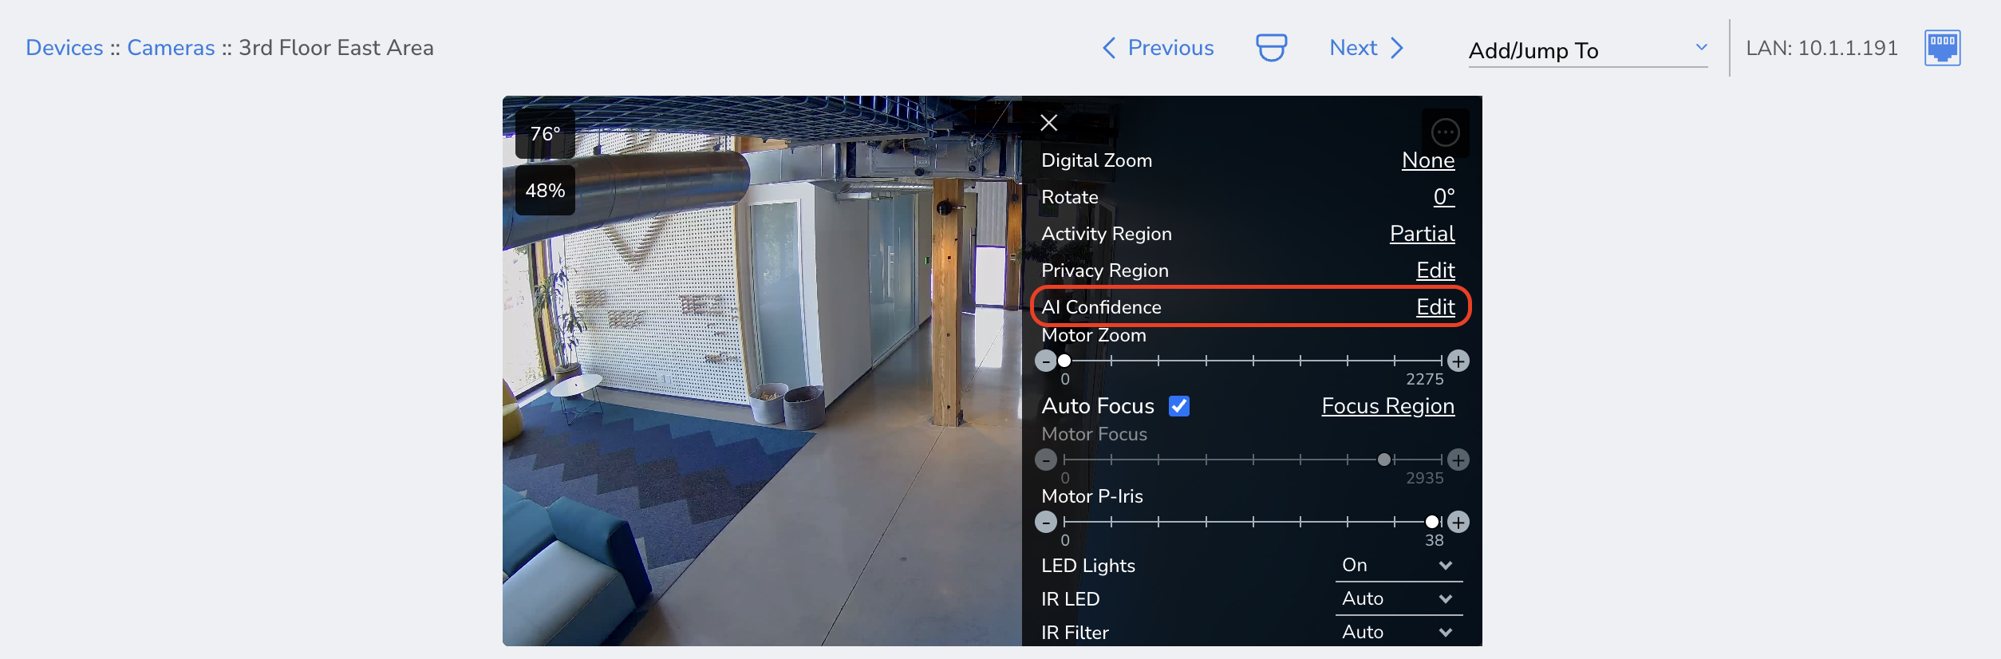Click the Motor P-Iris slider handle
Viewport: 2001px width, 659px height.
[x=1432, y=523]
